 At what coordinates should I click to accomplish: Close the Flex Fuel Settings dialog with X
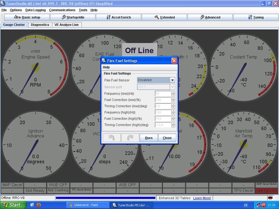tap(174, 61)
